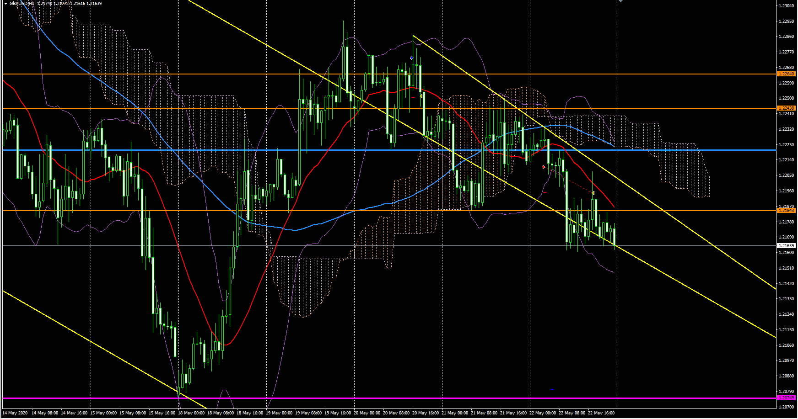Screen dimensions: 798x419
Task: Click the 22 May 00:00 time axis label
Action: tap(543, 413)
